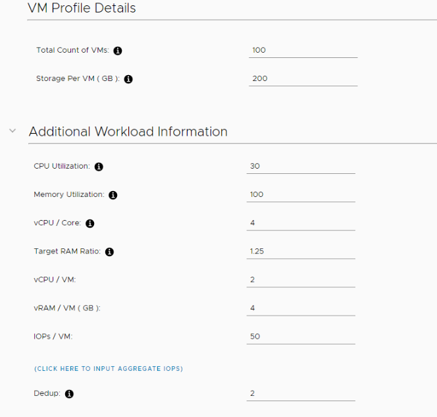Click the vCPU / VM input field
Viewport: 437px width, 417px height.
(301, 280)
